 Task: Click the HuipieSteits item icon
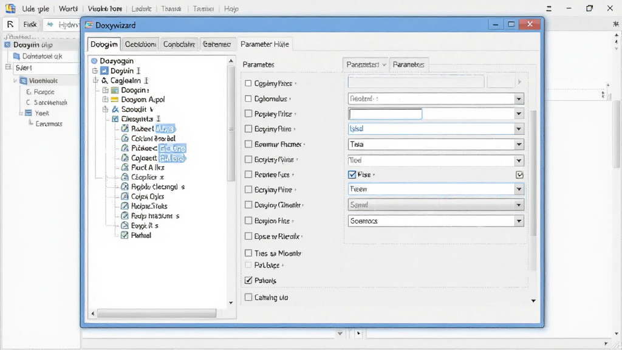[125, 206]
